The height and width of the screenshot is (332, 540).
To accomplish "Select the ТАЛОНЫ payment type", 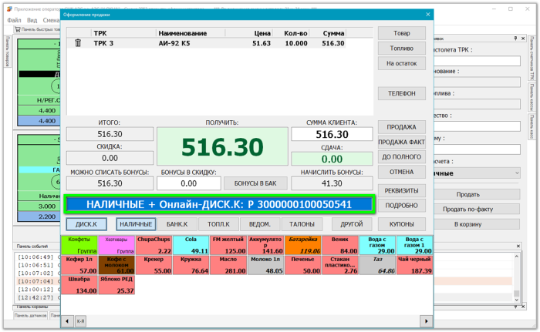I will [x=302, y=224].
